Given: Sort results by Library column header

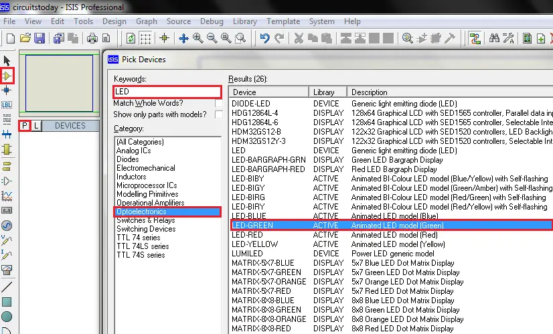Looking at the screenshot, I should [x=328, y=92].
